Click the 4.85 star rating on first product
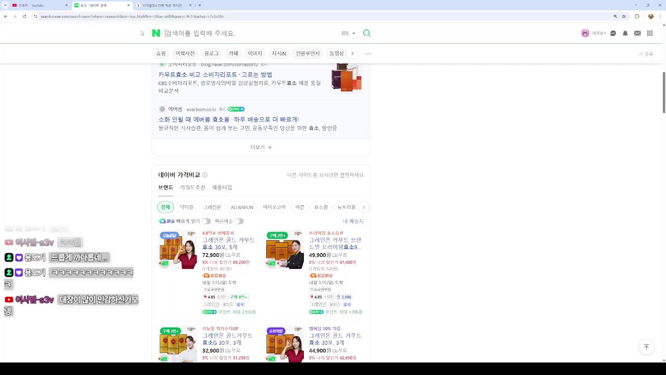This screenshot has width=666, height=375. (208, 297)
